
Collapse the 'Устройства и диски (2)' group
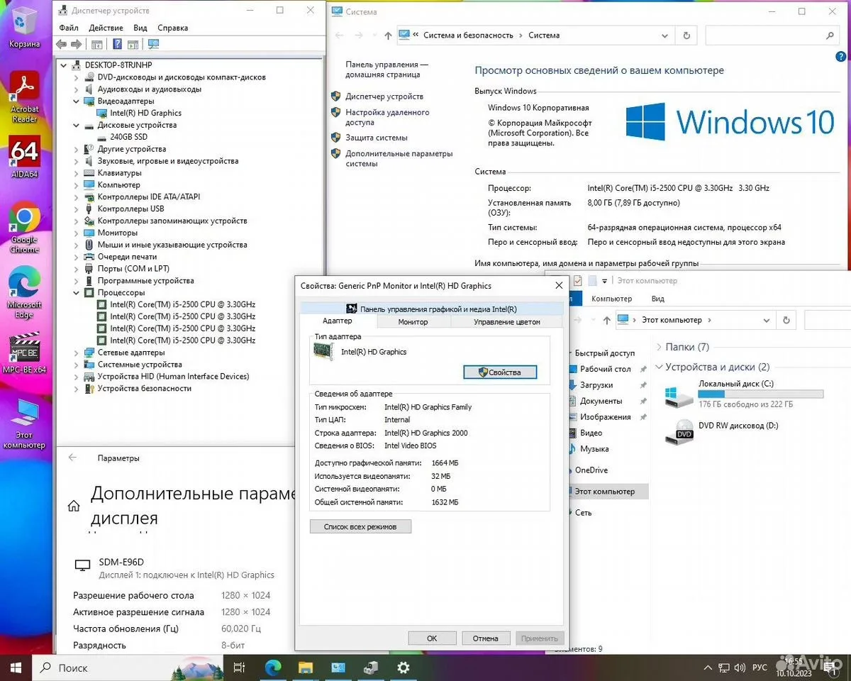[x=660, y=367]
